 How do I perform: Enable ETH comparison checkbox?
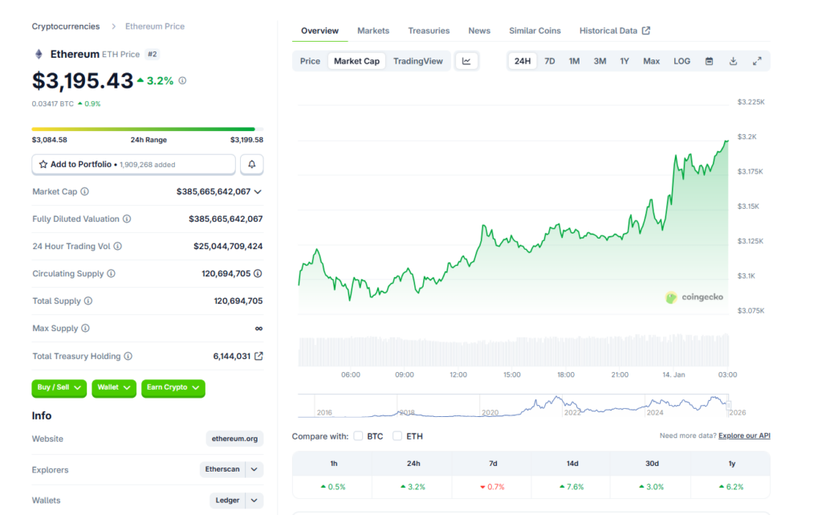(397, 436)
